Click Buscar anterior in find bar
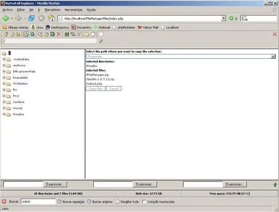 click(x=100, y=202)
